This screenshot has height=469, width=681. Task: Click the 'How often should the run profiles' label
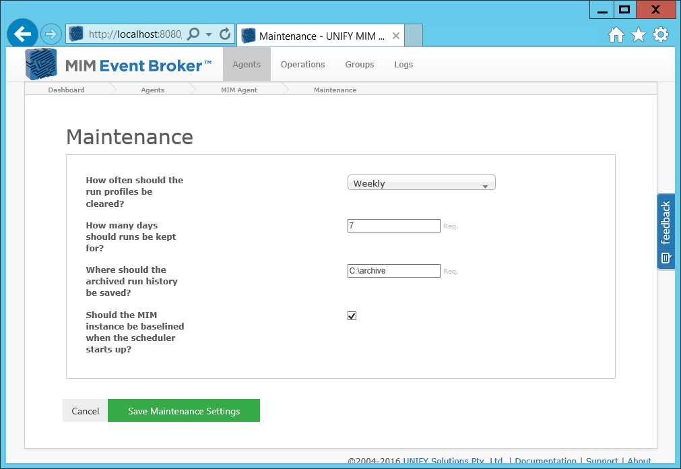coord(135,191)
